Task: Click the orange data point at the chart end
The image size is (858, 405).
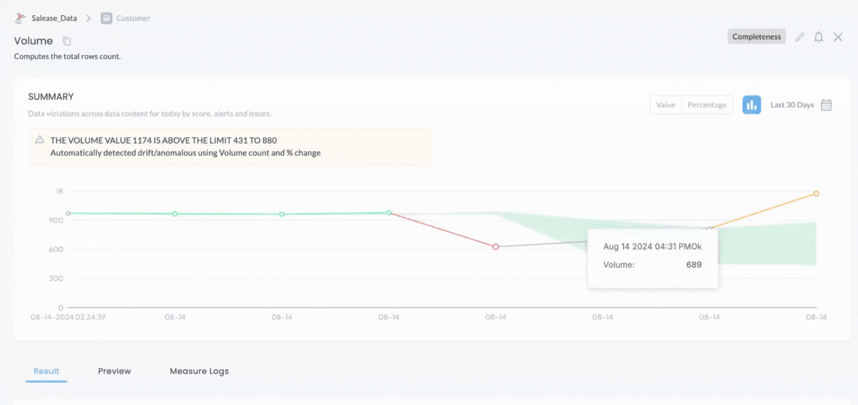Action: [816, 193]
